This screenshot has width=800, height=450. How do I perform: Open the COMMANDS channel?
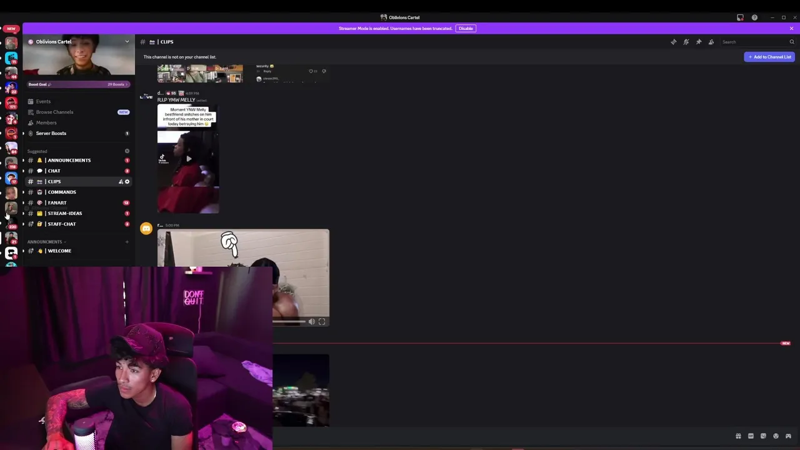(61, 192)
